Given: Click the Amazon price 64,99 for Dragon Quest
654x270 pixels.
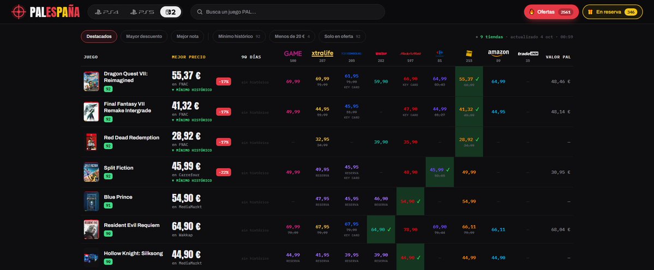Looking at the screenshot, I should coord(499,81).
